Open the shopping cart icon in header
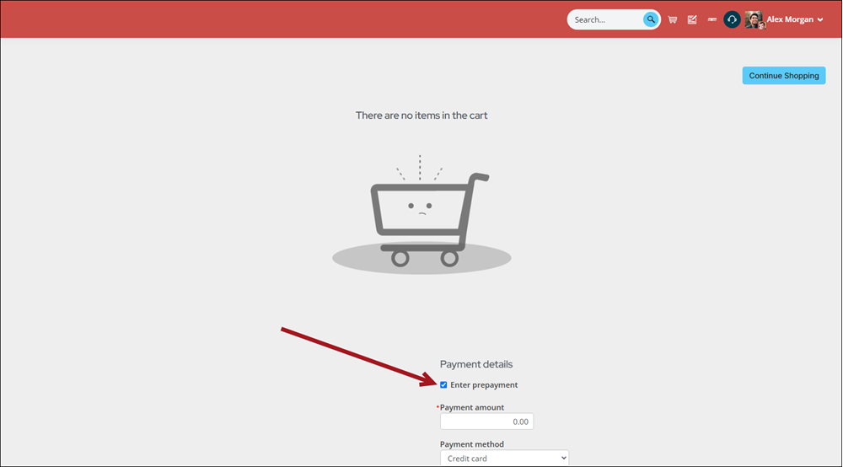 click(673, 19)
